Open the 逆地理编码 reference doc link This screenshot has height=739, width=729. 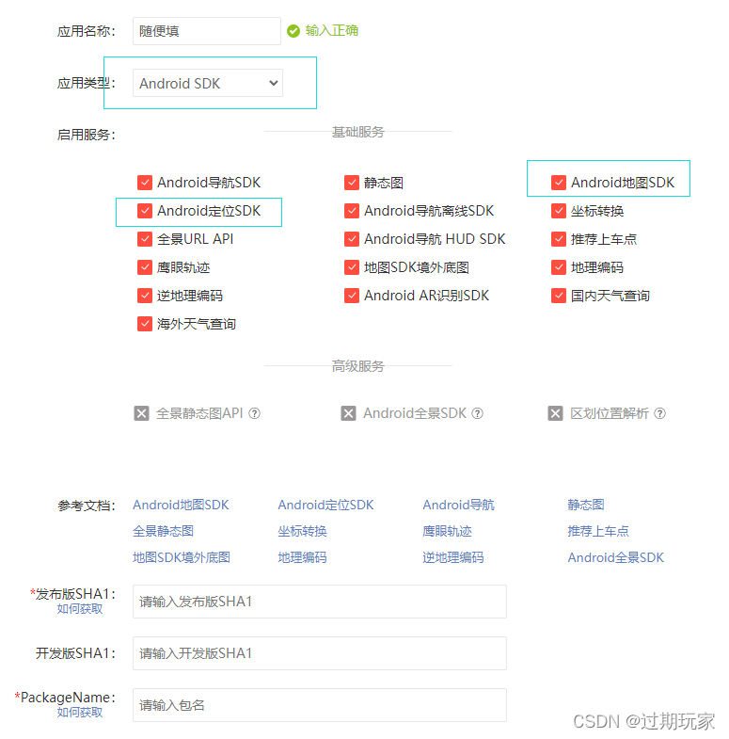(453, 557)
